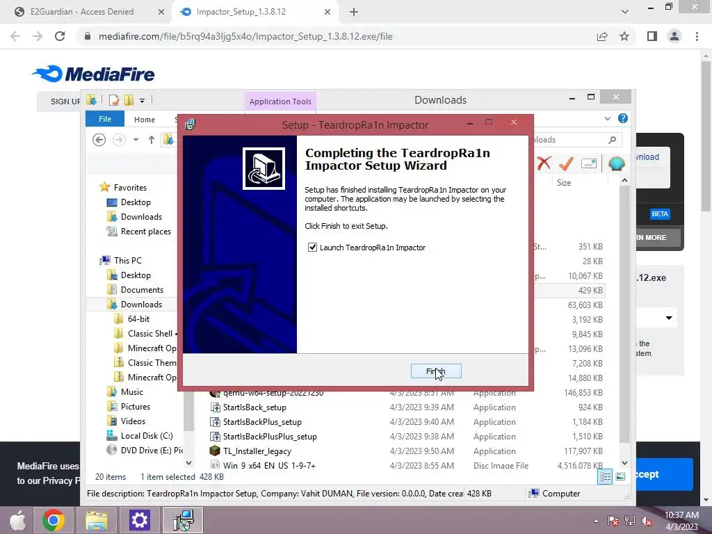The height and width of the screenshot is (534, 712).
Task: Open the File tab in Downloads Explorer
Action: (105, 119)
